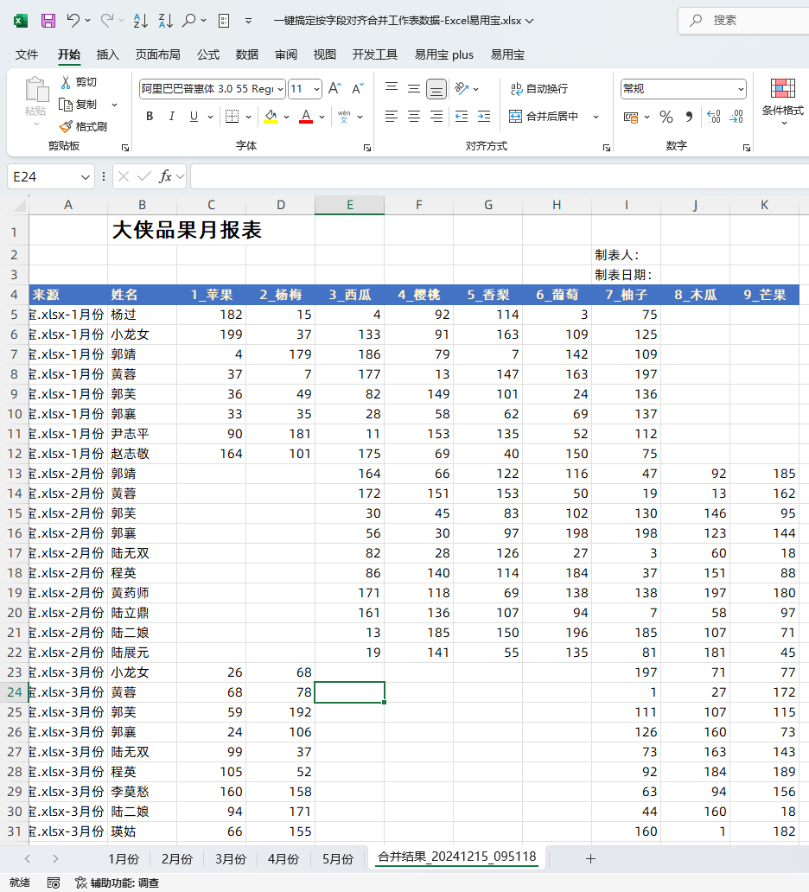Click column E header
809x892 pixels.
point(350,205)
